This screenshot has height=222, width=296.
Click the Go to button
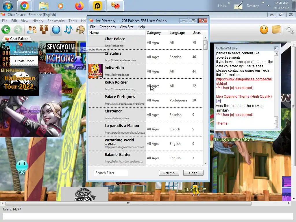click(x=193, y=173)
